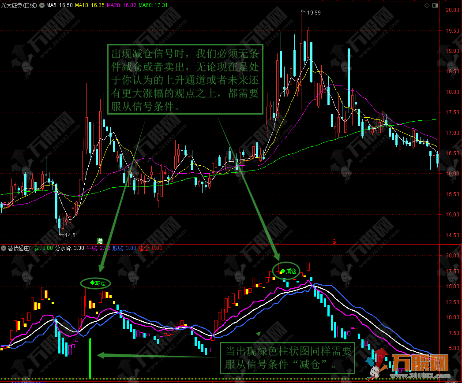This screenshot has width=462, height=383.
Task: Click the 10.00 label on indicator axis
Action: [452, 317]
